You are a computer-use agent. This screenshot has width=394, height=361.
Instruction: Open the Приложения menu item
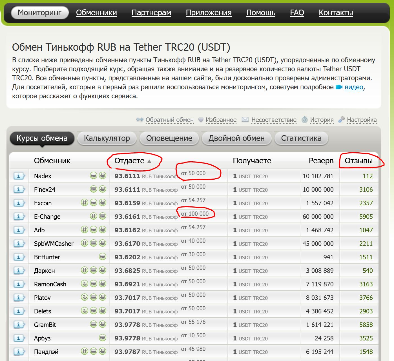click(209, 13)
